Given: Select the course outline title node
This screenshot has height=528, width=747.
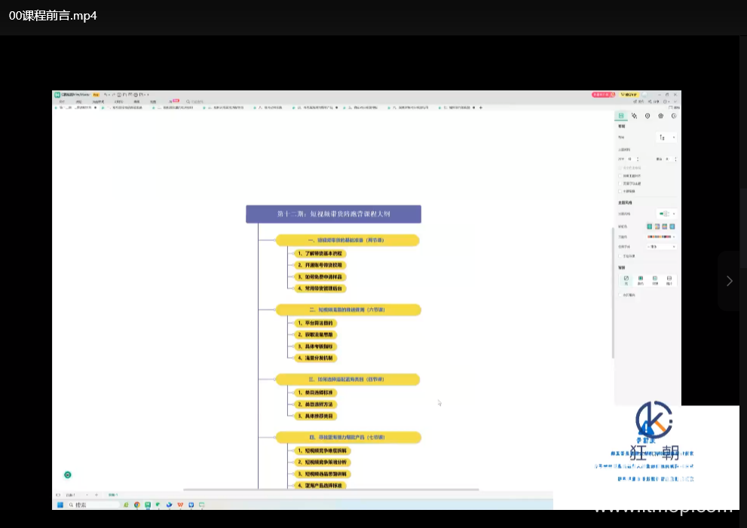Looking at the screenshot, I should point(333,214).
